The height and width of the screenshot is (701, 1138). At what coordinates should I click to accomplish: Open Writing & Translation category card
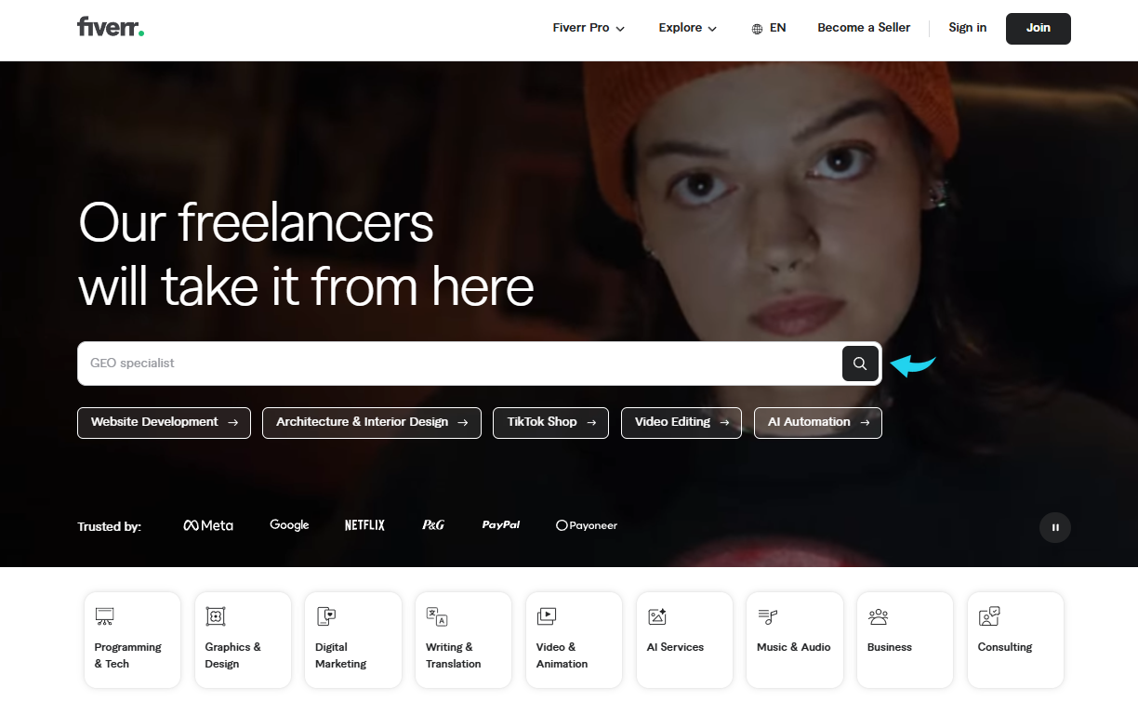463,640
